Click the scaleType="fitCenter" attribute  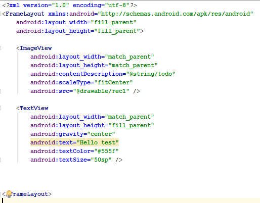point(81,82)
